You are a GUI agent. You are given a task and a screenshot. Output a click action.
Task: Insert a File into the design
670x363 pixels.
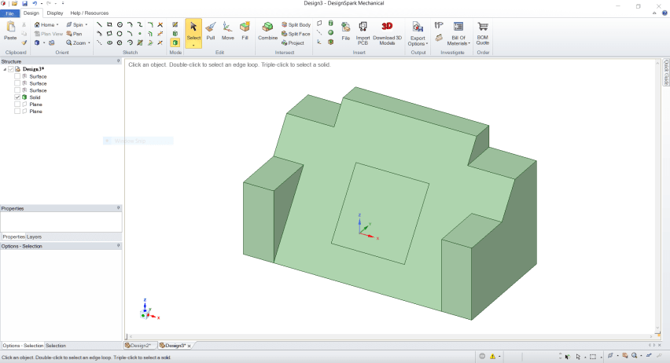click(346, 31)
